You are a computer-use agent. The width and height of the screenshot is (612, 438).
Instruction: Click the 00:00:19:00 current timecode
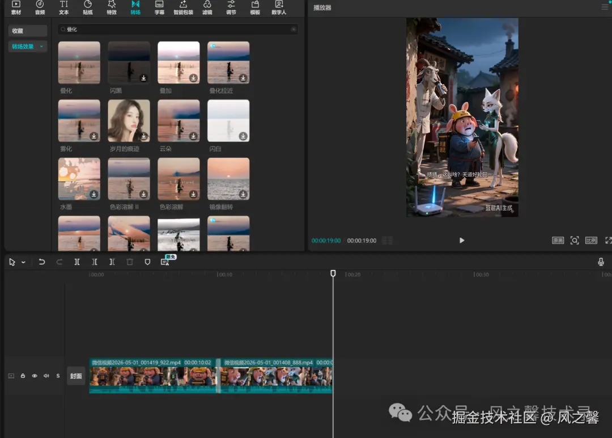pos(326,241)
